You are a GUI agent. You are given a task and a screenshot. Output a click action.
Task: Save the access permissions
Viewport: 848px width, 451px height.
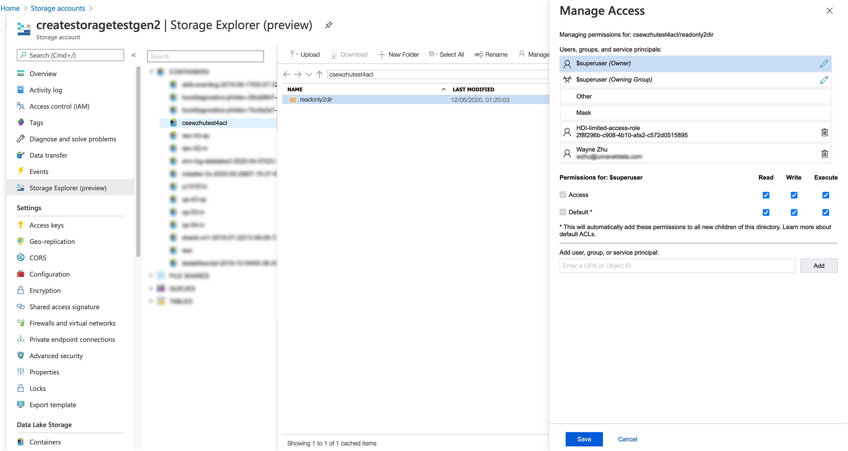[x=584, y=439]
